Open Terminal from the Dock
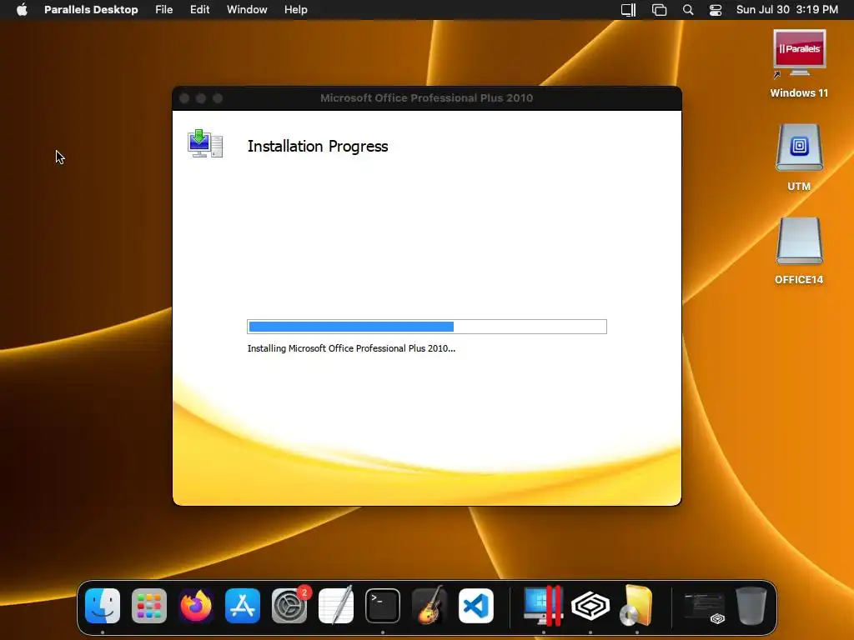Viewport: 854px width, 640px height. [x=383, y=606]
